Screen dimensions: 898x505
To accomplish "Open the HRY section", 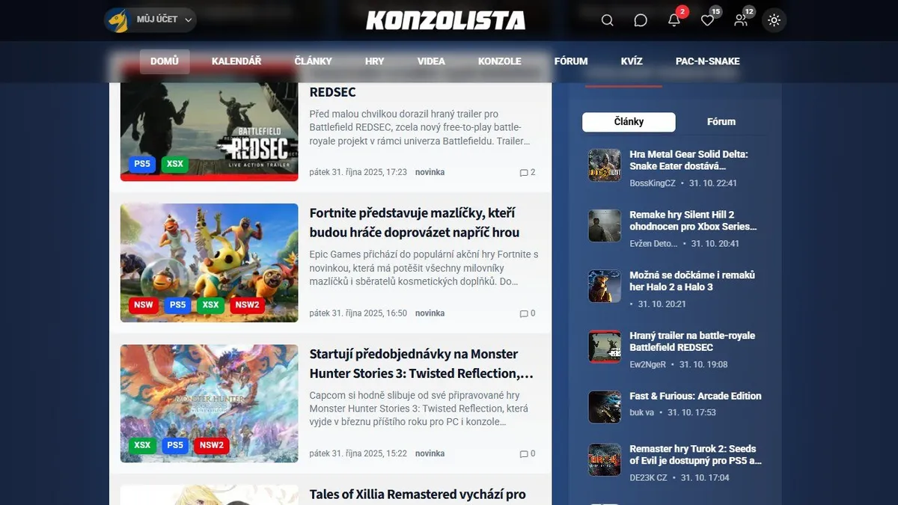I will click(374, 61).
